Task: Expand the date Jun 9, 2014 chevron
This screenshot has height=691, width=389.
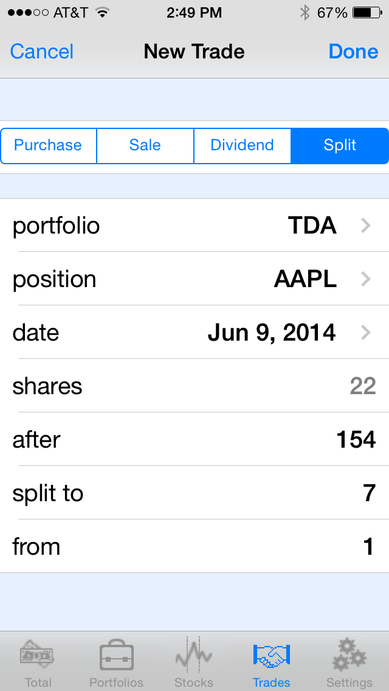Action: tap(365, 333)
